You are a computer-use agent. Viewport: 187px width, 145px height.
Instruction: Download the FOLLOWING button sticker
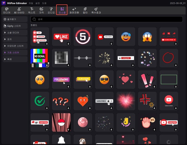(x=68, y=87)
